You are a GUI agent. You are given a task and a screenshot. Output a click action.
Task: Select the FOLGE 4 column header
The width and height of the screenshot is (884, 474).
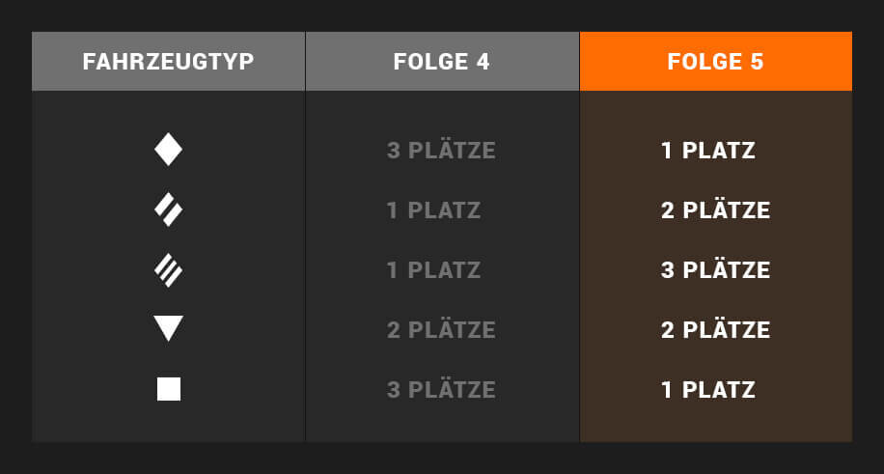[x=442, y=61]
